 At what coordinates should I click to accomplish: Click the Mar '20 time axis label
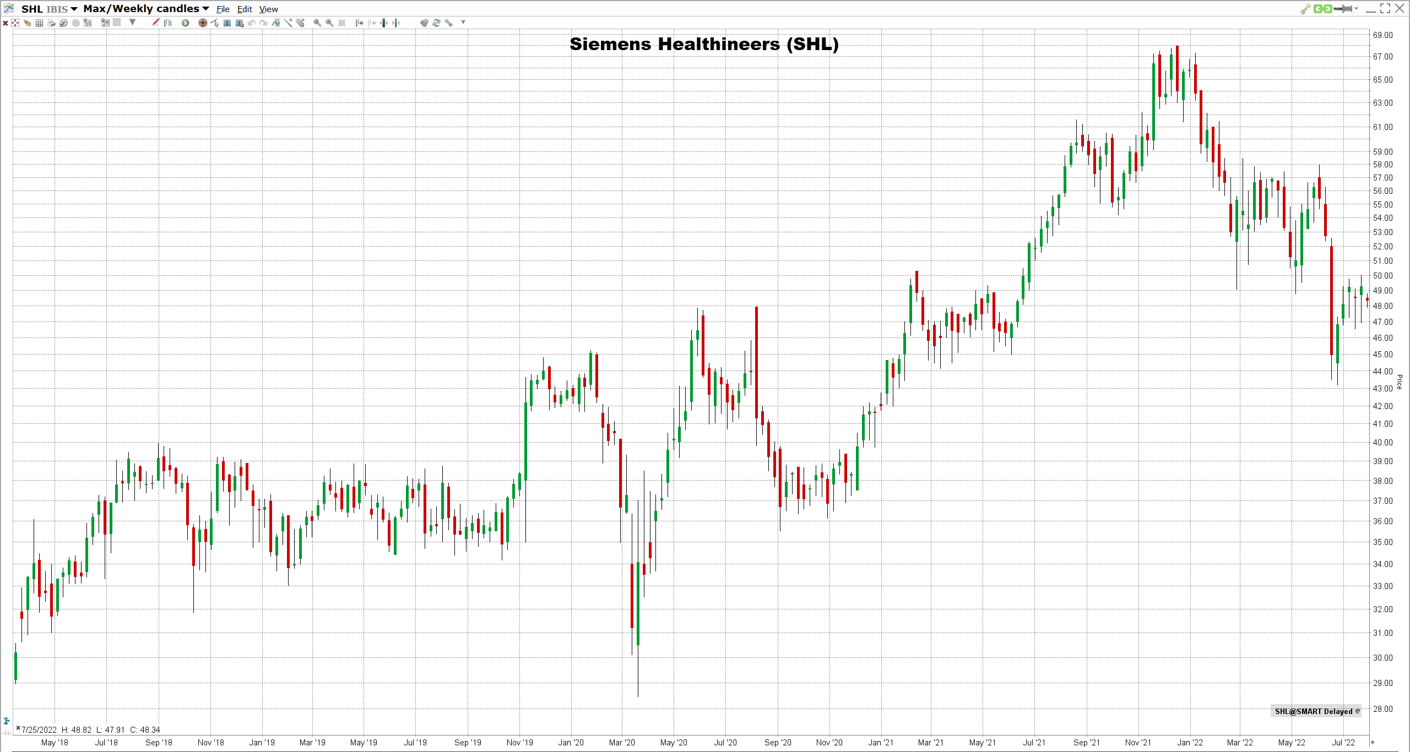[622, 743]
